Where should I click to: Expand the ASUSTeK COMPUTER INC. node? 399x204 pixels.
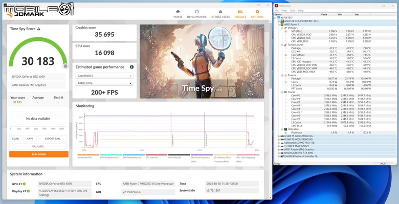click(279, 21)
